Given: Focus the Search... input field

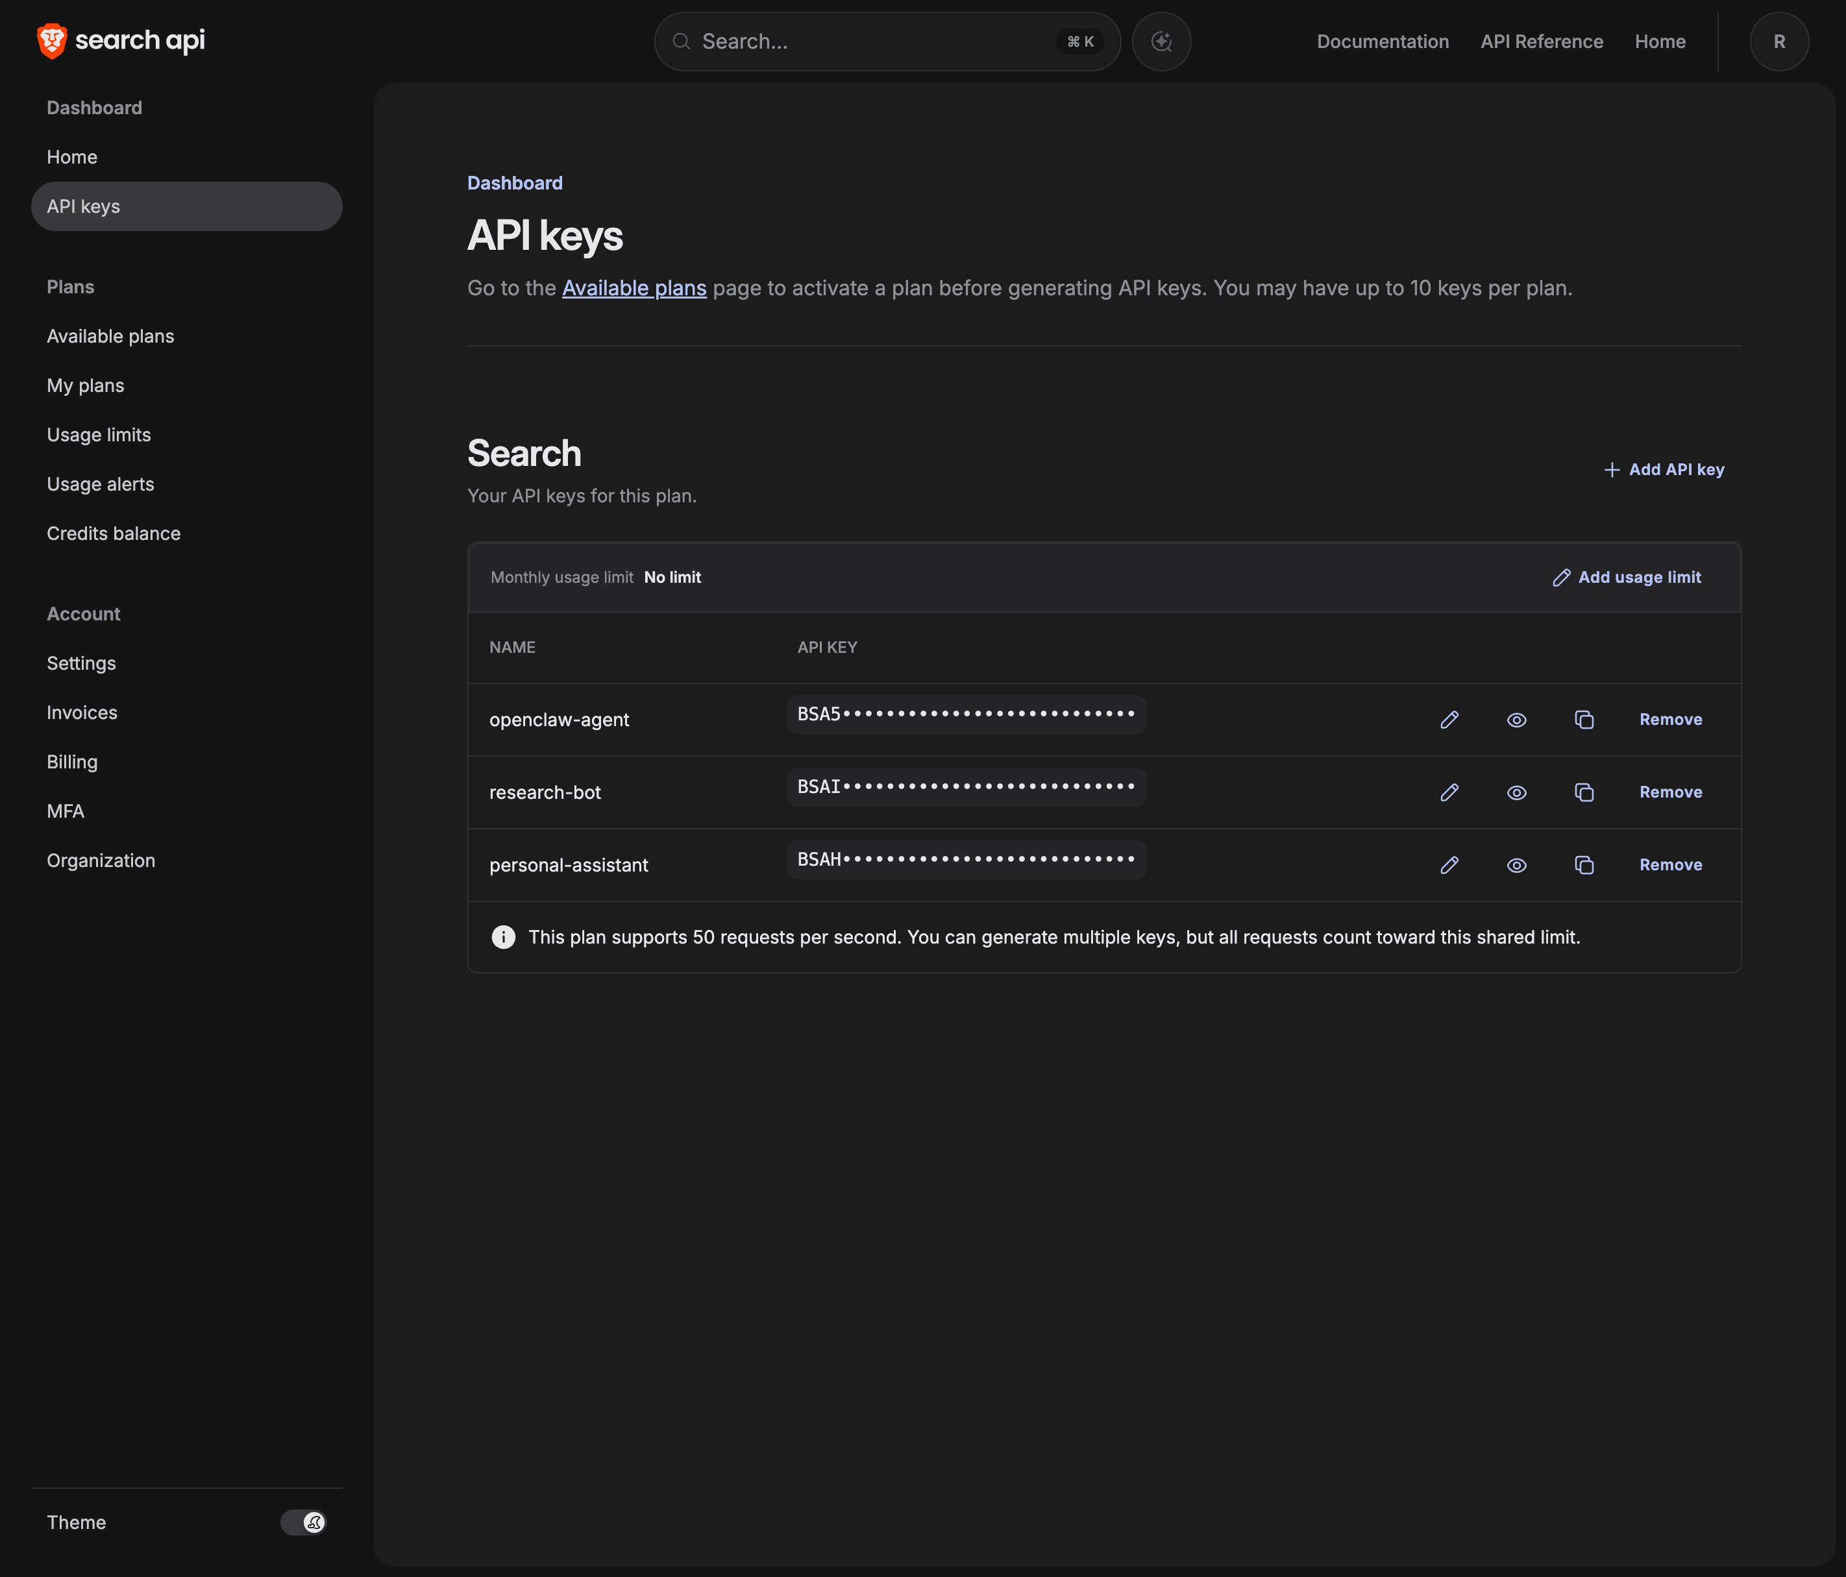Looking at the screenshot, I should click(887, 42).
